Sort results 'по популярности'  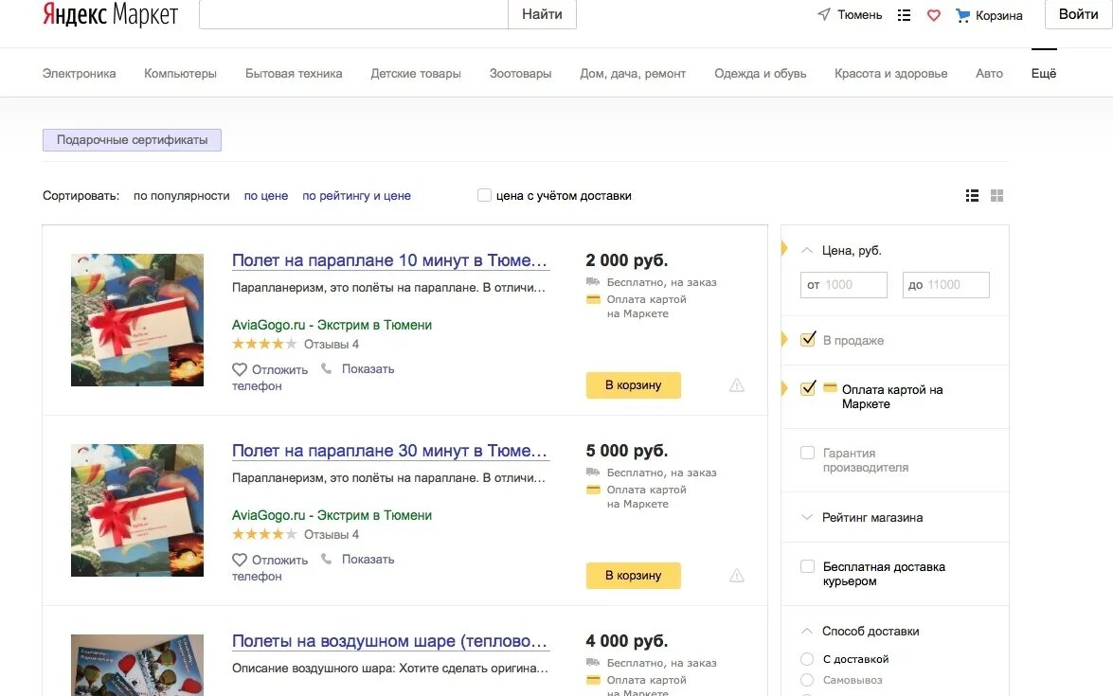click(182, 195)
